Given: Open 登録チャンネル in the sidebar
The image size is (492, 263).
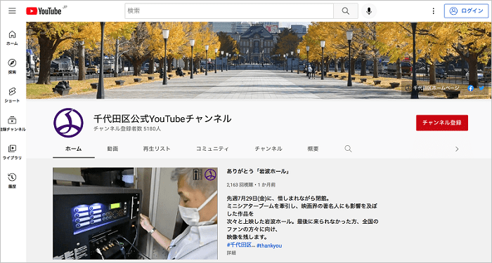Looking at the screenshot, I should pos(12,123).
